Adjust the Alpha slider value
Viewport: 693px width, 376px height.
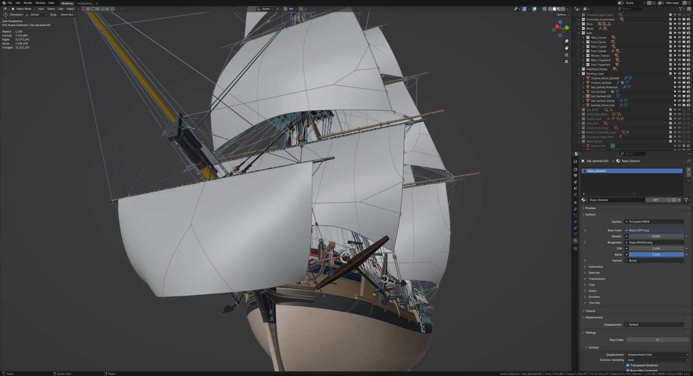(656, 254)
